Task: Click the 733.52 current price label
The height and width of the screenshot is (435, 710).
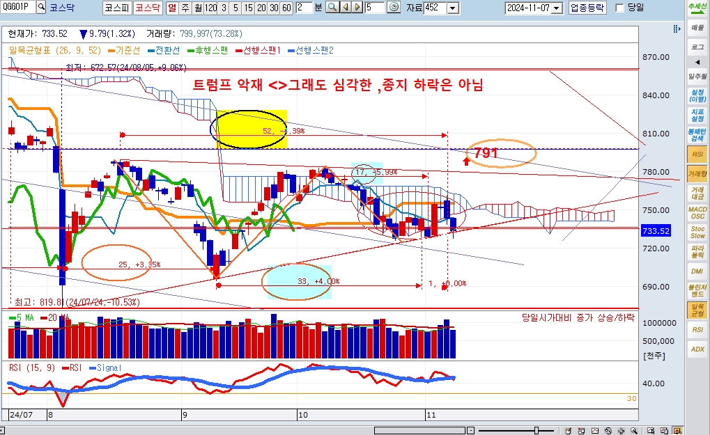Action: 656,231
